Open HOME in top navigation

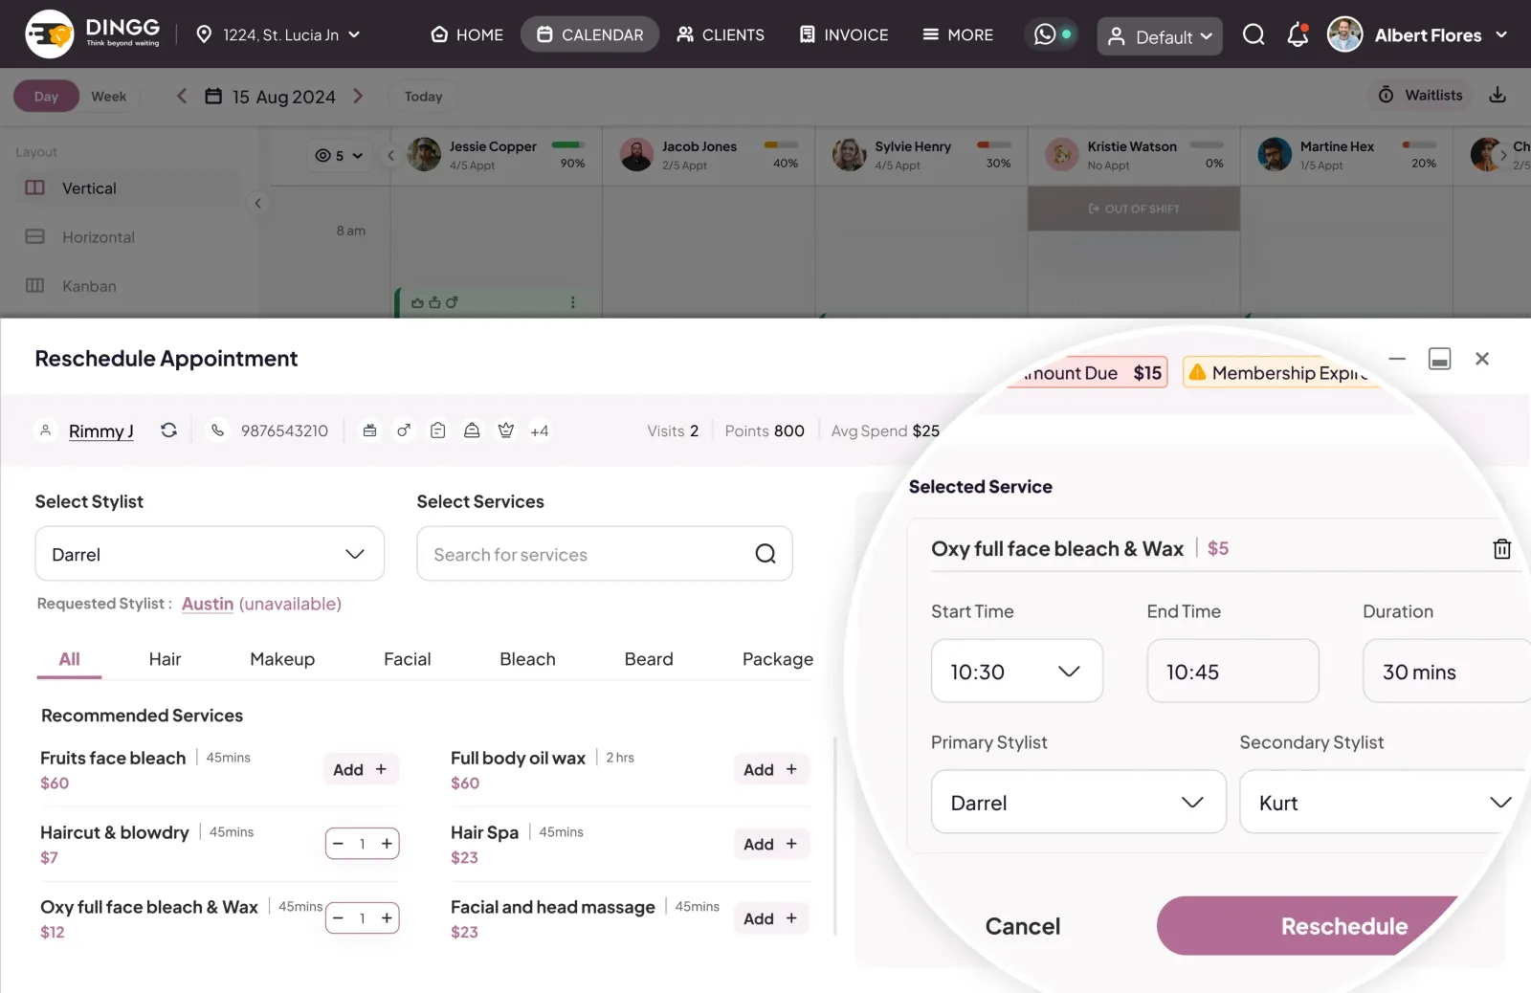coord(467,34)
